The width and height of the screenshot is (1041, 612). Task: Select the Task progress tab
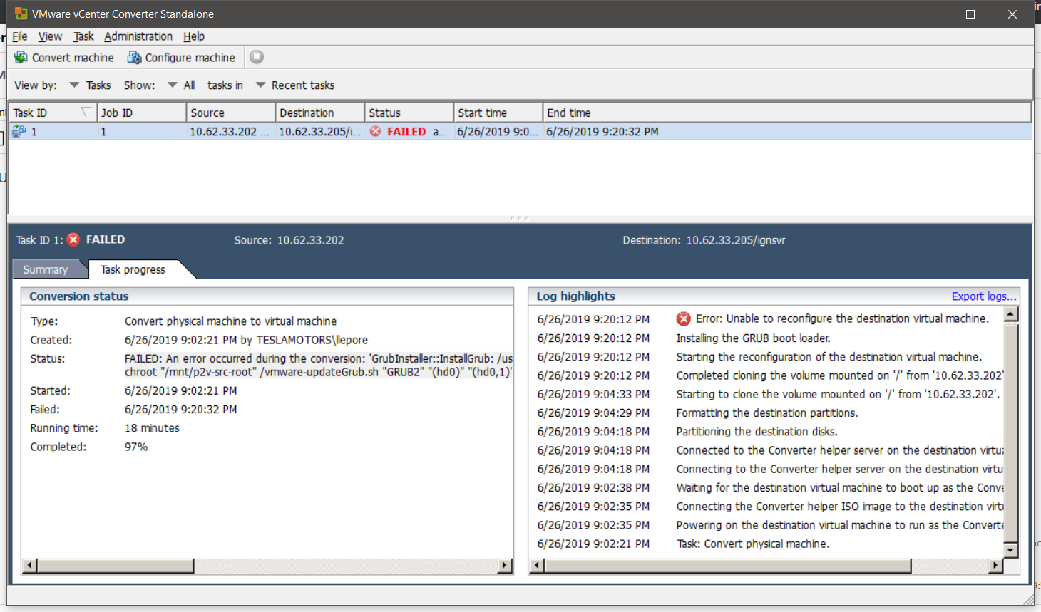click(x=133, y=269)
